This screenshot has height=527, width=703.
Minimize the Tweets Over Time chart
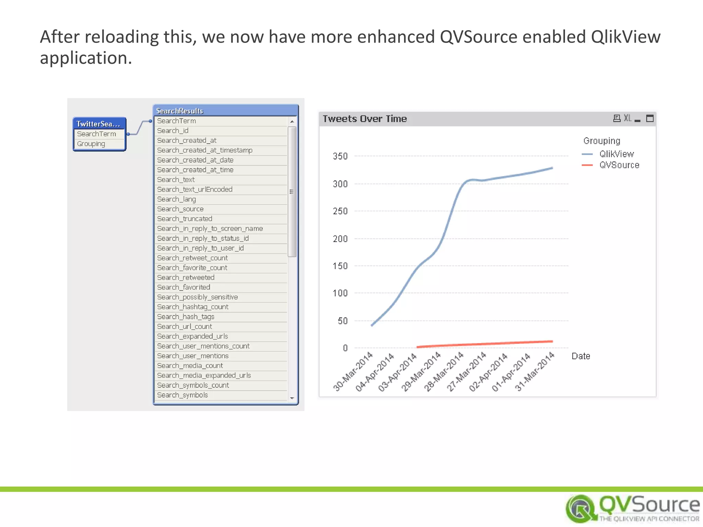tap(638, 120)
